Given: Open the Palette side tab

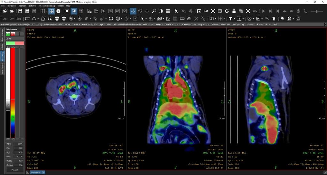Looking at the screenshot, I should (x=3, y=47).
